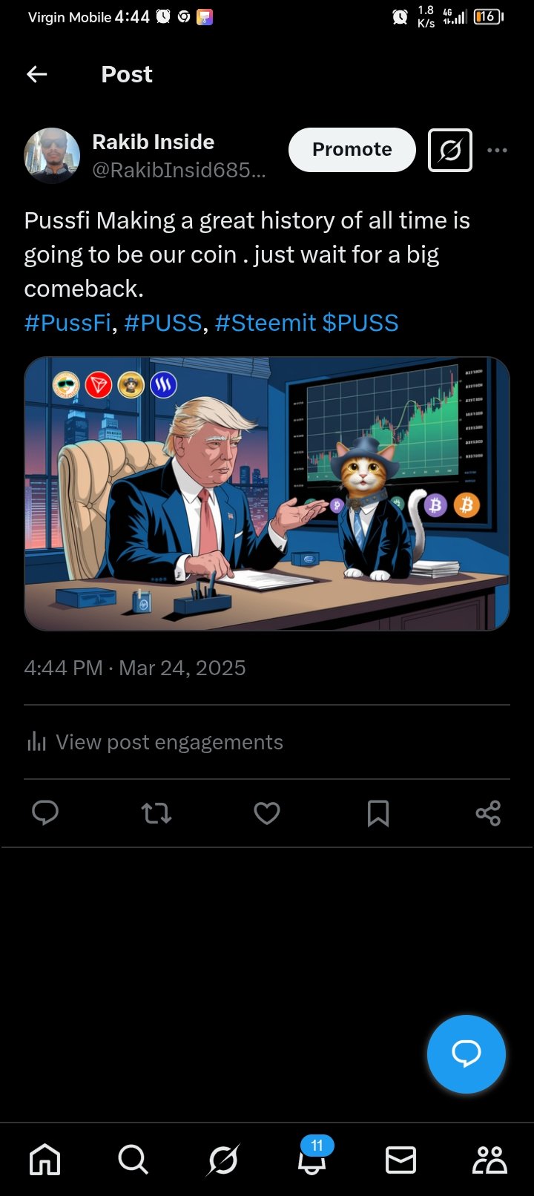Open Messages envelope in bottom bar
This screenshot has height=1196, width=534.
[400, 1160]
